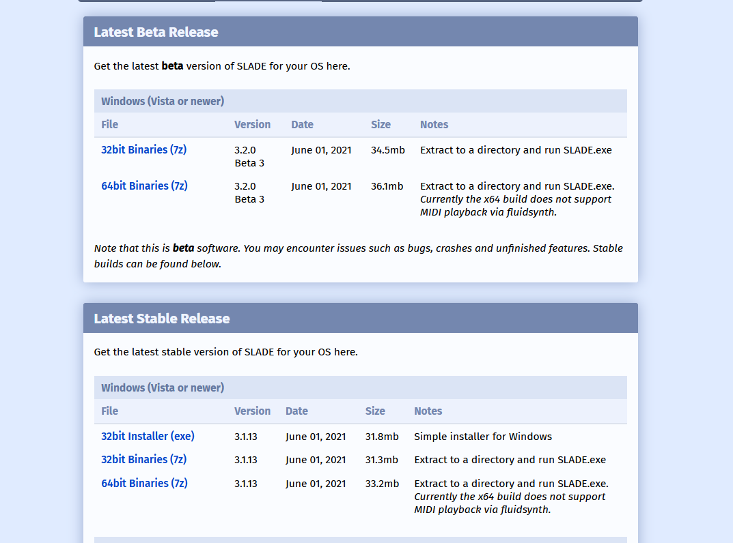Click the 33.2mb size cell

tap(383, 484)
